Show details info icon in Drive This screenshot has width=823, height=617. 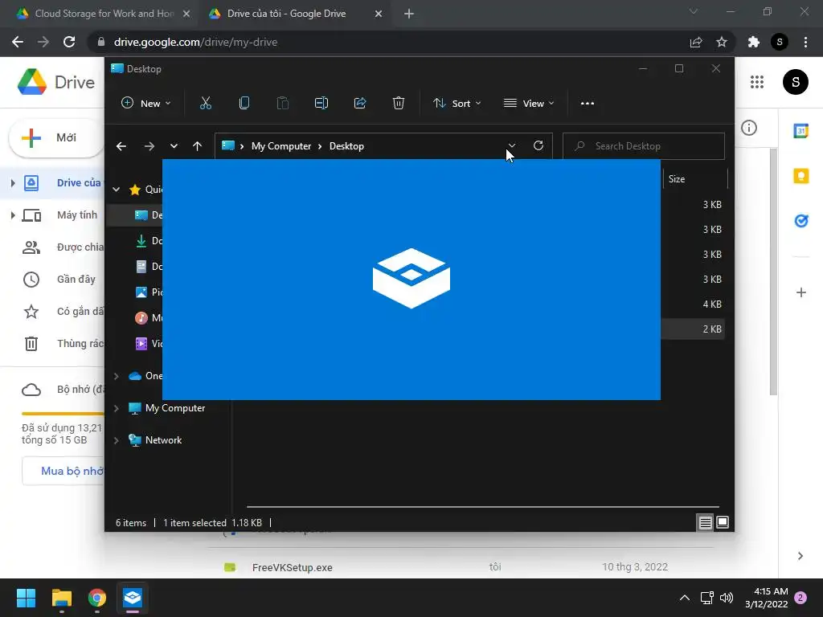click(749, 128)
